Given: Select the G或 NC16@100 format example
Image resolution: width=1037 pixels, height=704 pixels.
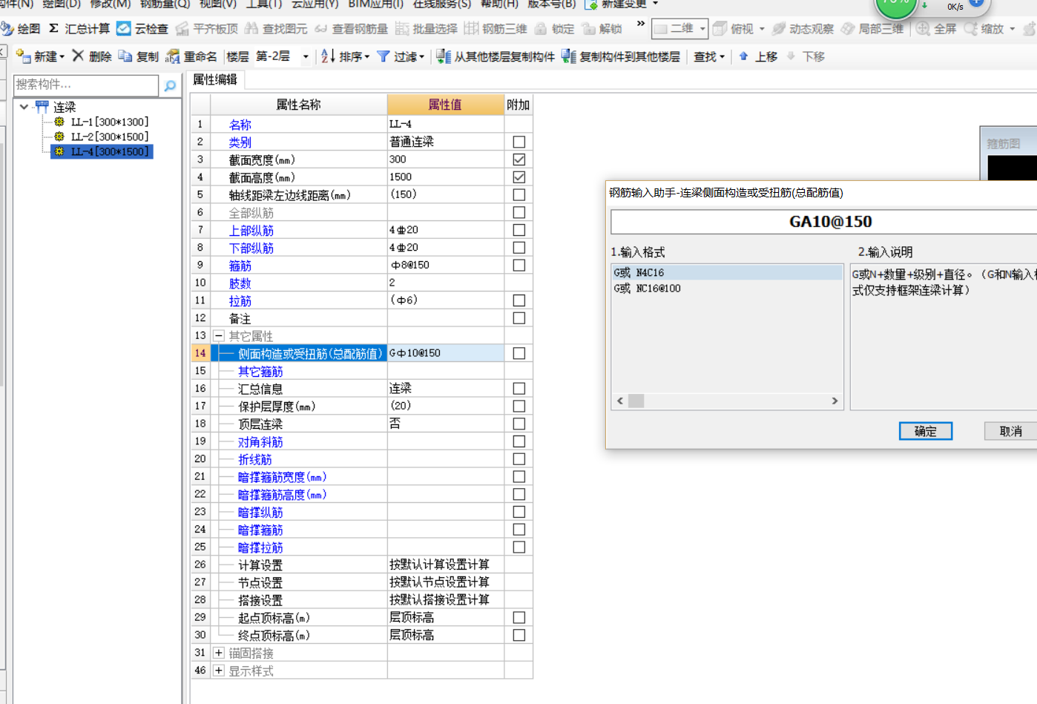Looking at the screenshot, I should [x=647, y=289].
